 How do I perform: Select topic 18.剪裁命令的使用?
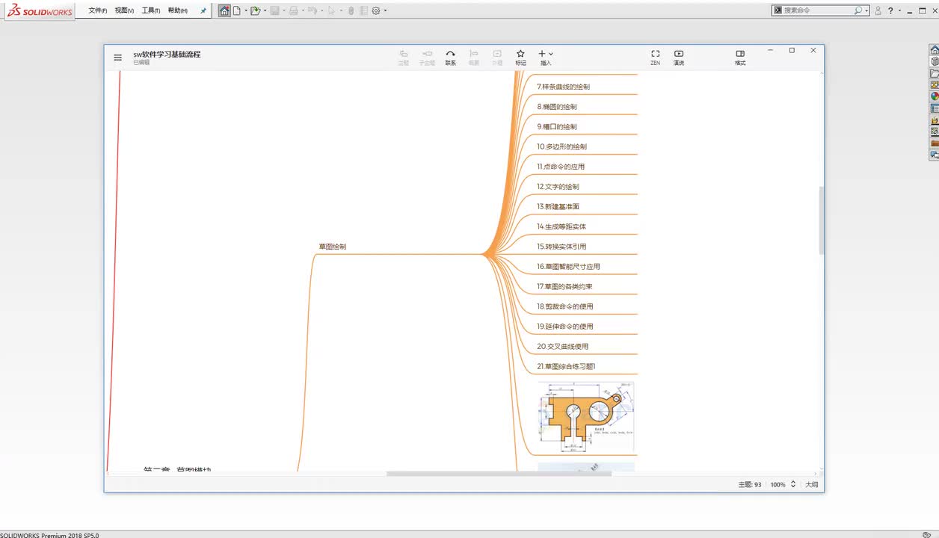pos(564,306)
